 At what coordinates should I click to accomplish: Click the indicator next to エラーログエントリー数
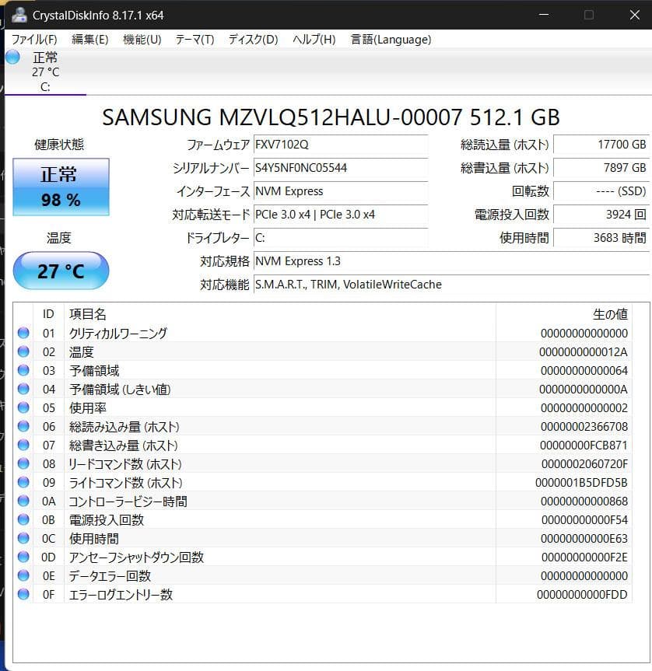coord(23,594)
